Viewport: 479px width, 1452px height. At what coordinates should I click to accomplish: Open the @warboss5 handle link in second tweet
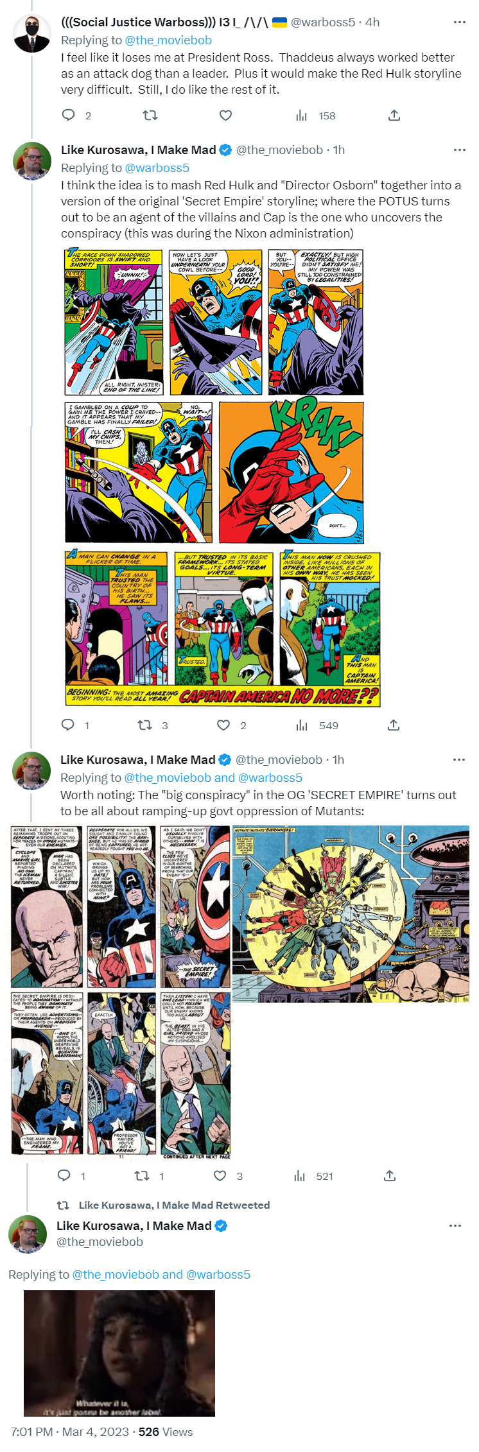(x=157, y=168)
